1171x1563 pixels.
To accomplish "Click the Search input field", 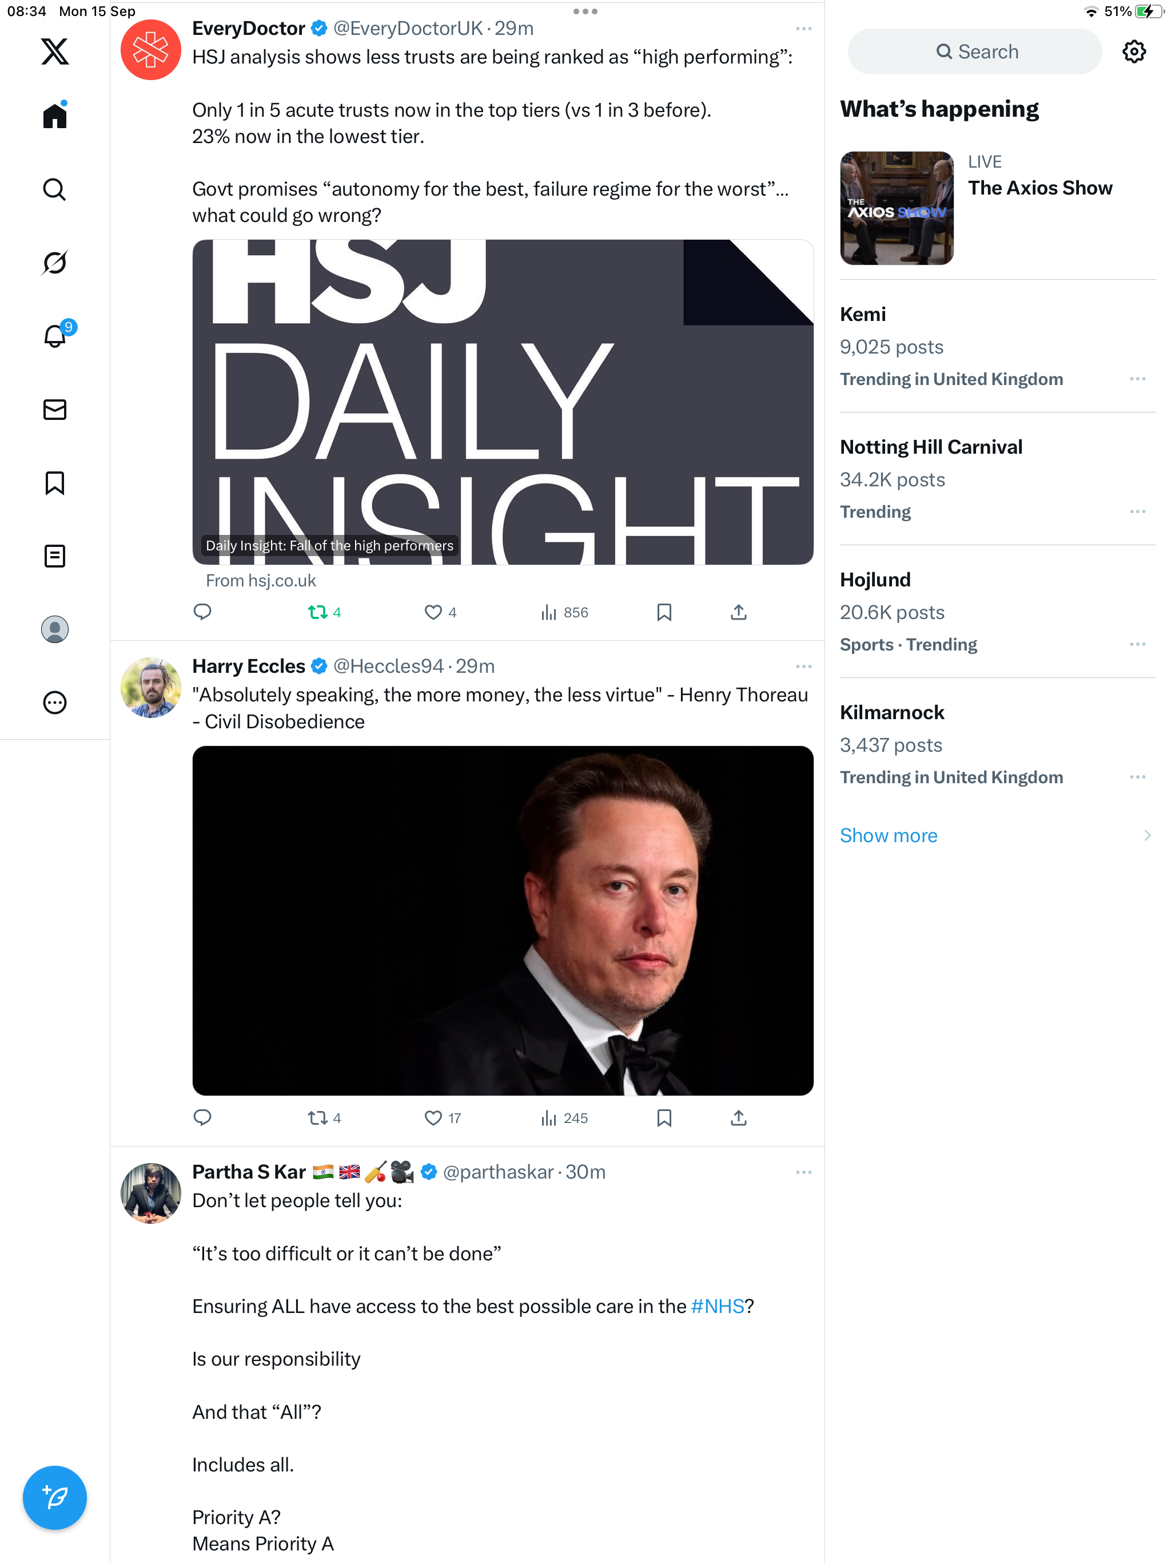I will 974,51.
